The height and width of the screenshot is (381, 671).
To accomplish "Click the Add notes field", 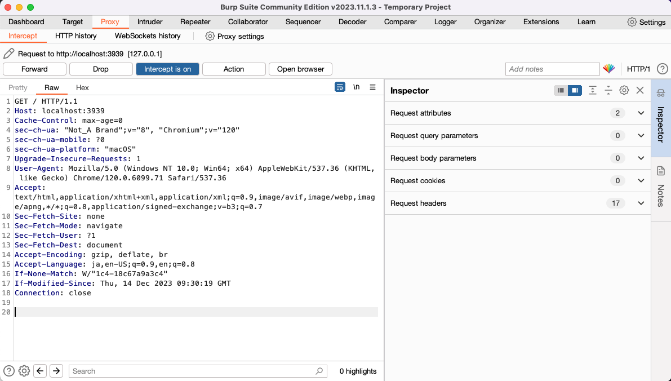I will tap(553, 69).
